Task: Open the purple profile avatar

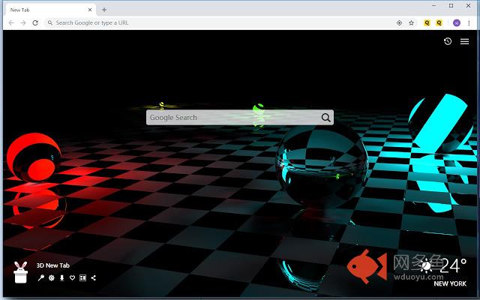Action: [457, 22]
